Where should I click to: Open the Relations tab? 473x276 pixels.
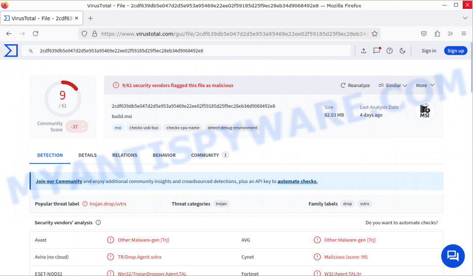click(125, 155)
